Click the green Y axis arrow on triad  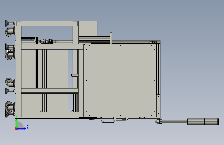17,124
